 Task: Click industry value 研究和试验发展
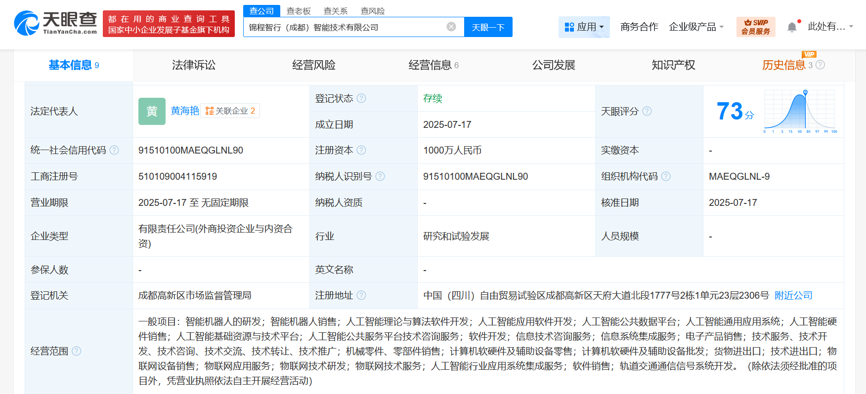click(x=456, y=236)
